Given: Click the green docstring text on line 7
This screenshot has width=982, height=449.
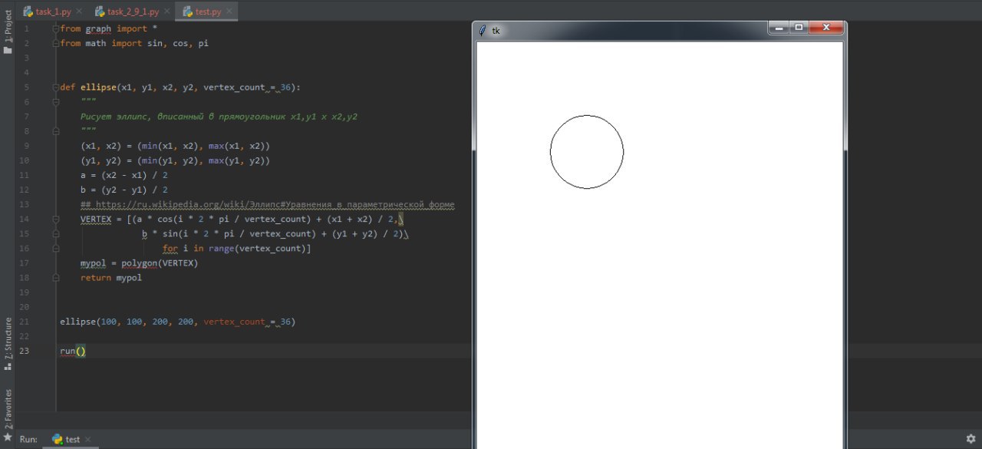Looking at the screenshot, I should 219,117.
